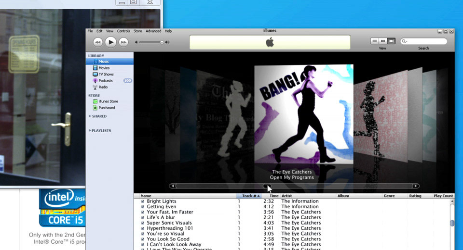
Task: Click the Podcasts 100 unplayed badge
Action: [127, 81]
